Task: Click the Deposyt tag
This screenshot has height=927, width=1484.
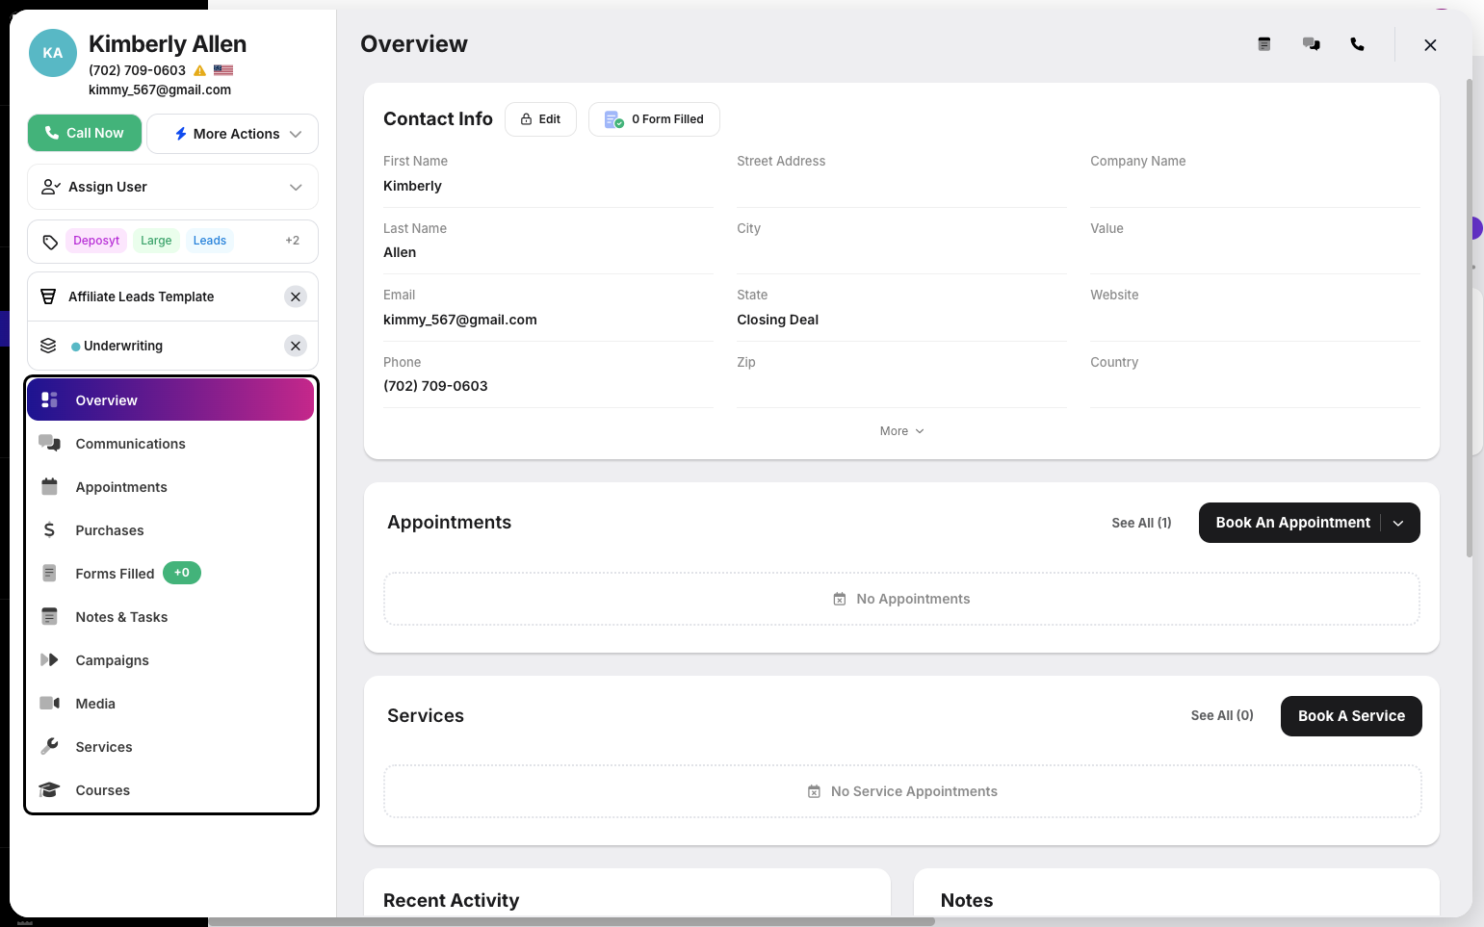Action: [96, 241]
